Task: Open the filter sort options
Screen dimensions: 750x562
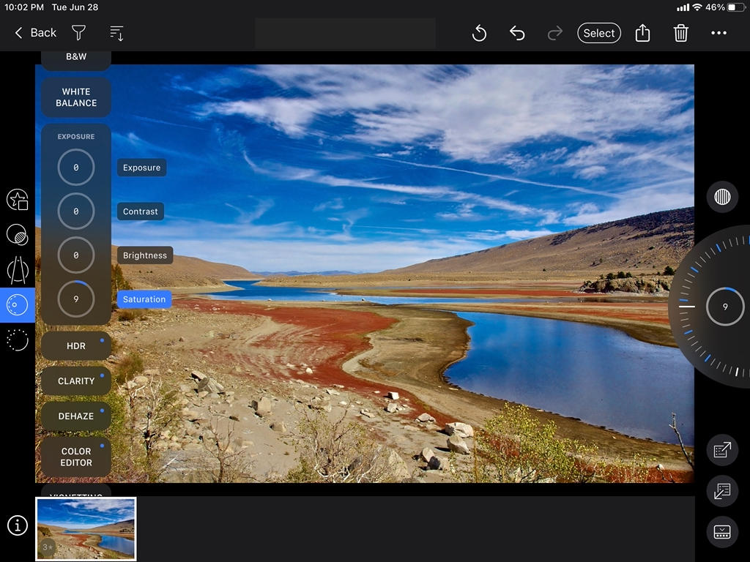Action: coord(116,33)
